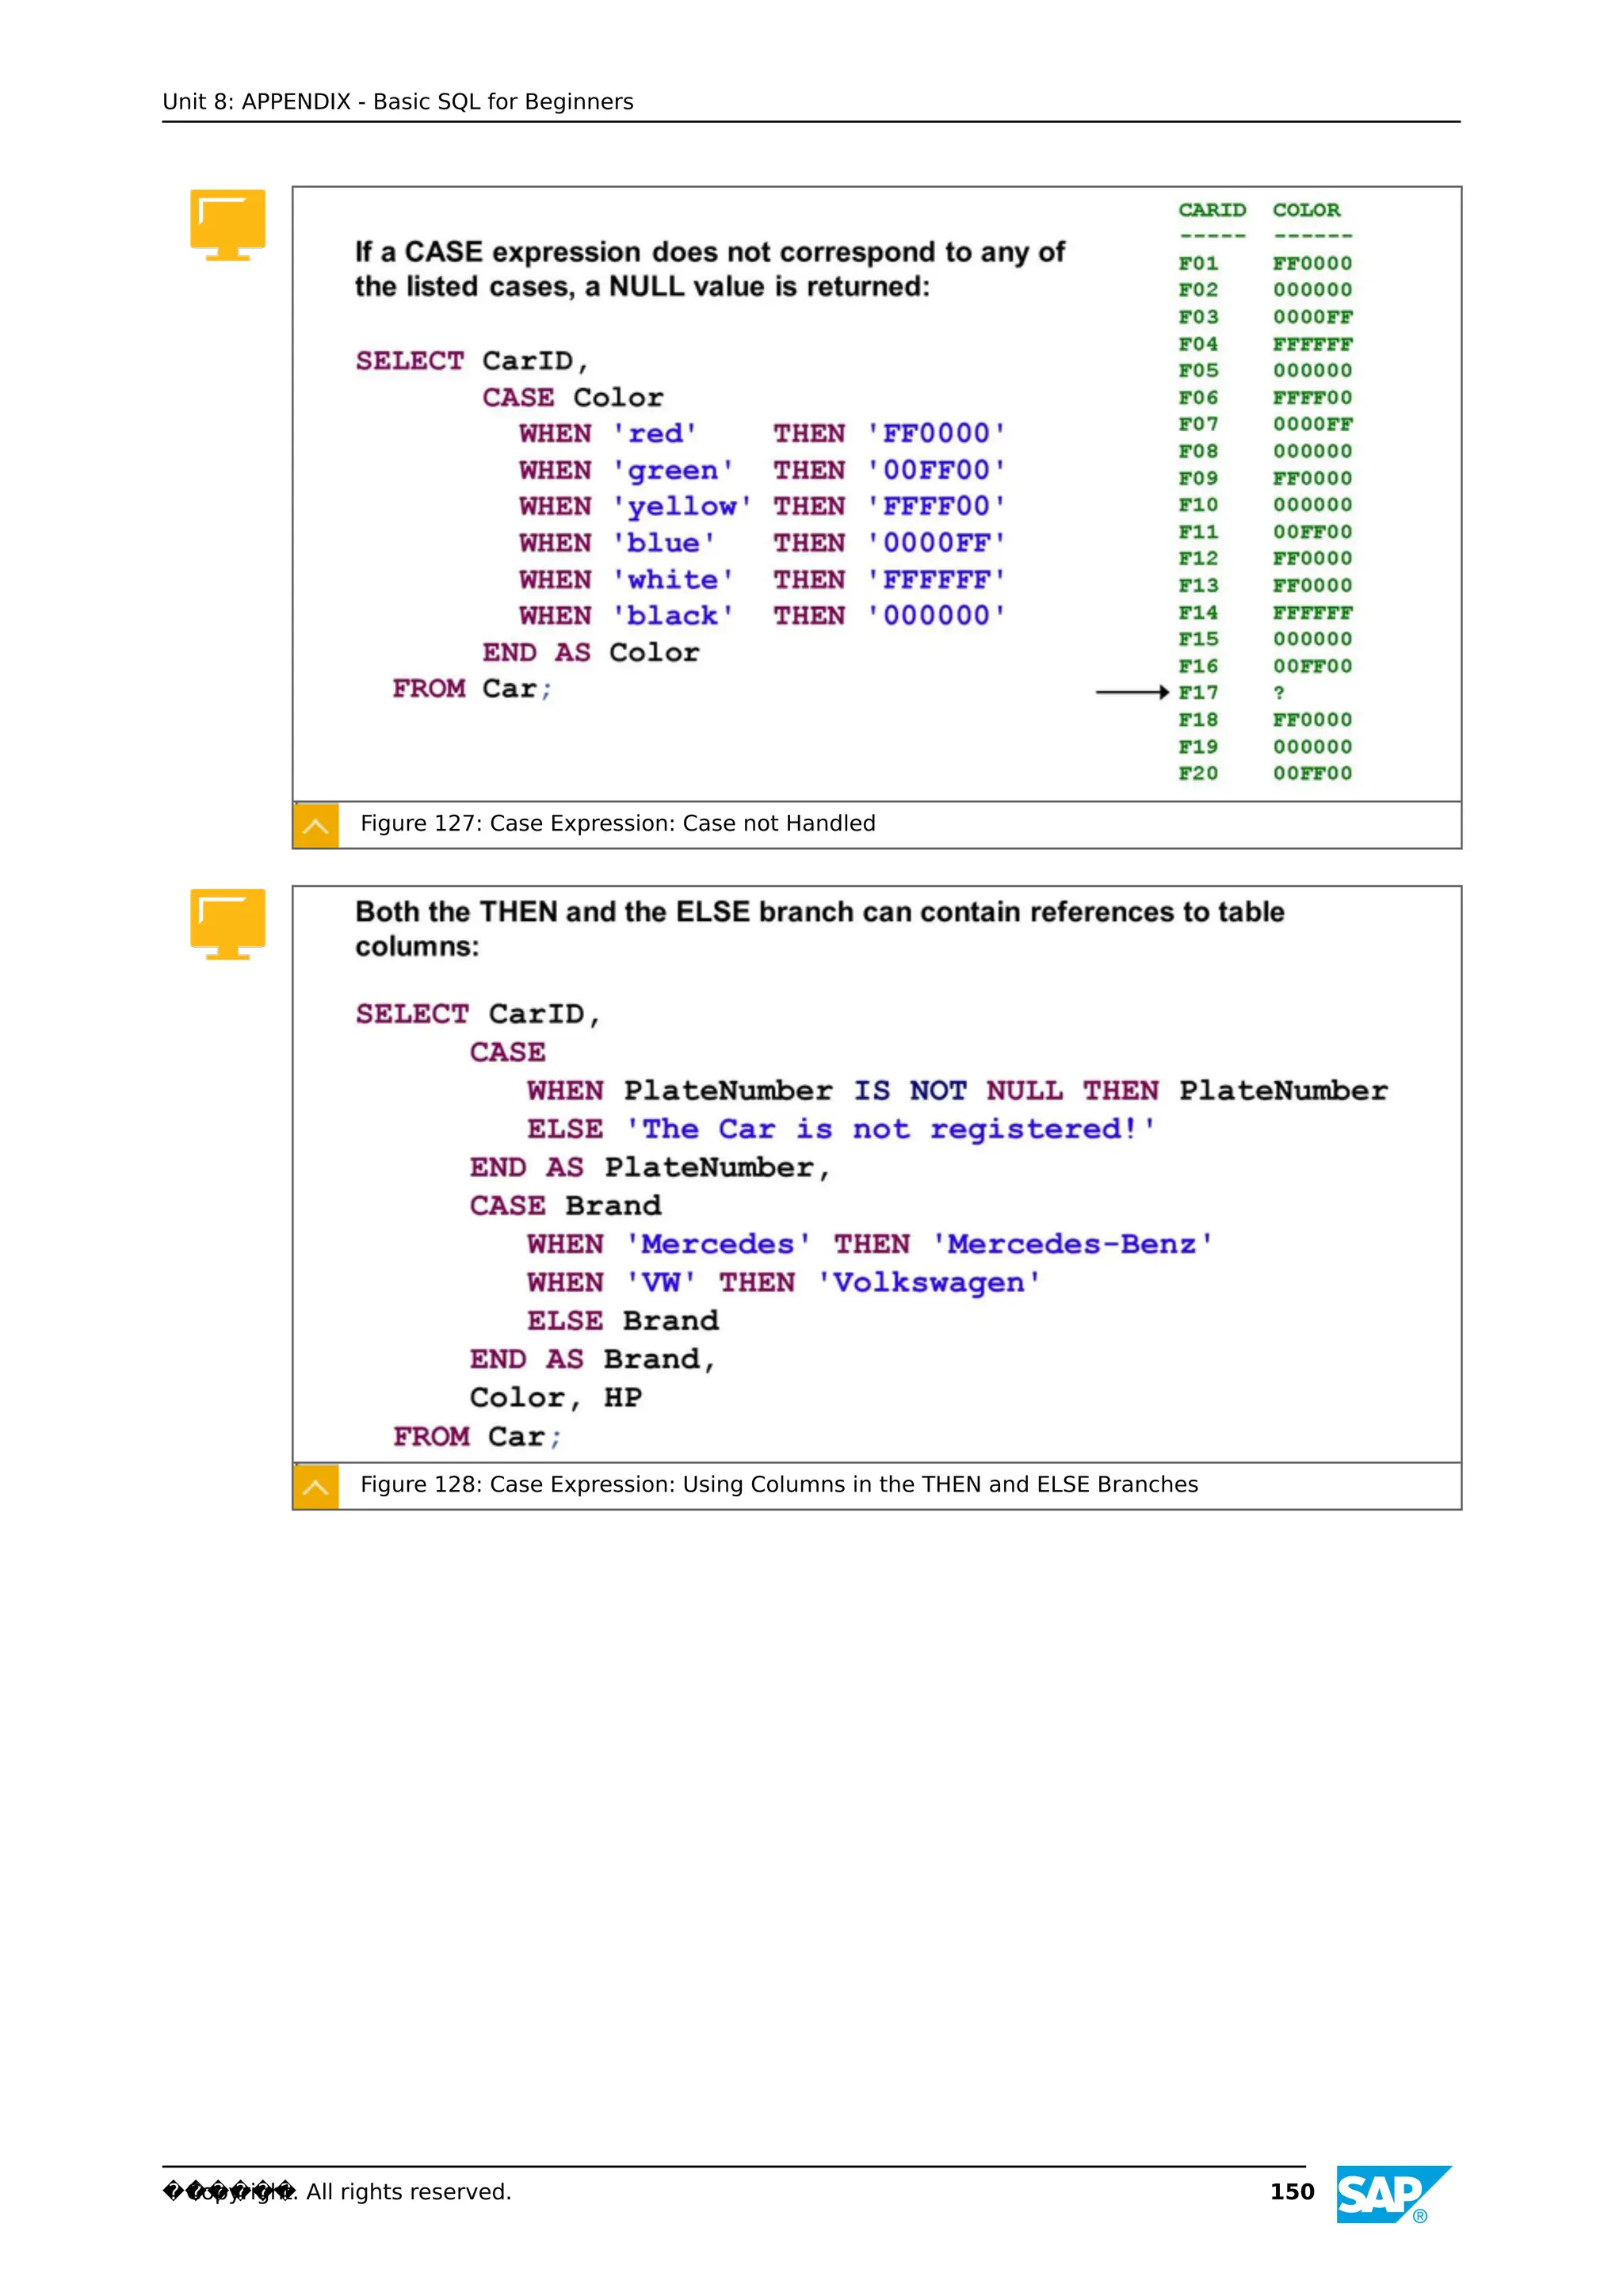Click the COLOR column header
The height and width of the screenshot is (2296, 1623).
pyautogui.click(x=1306, y=210)
